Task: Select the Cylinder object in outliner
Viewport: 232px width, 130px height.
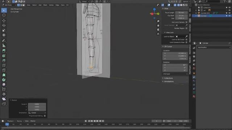Action: pos(204,16)
